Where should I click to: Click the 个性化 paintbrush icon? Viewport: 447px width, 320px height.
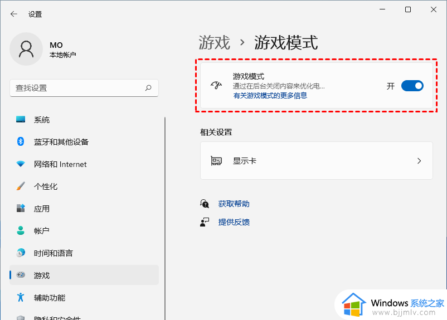(x=21, y=186)
